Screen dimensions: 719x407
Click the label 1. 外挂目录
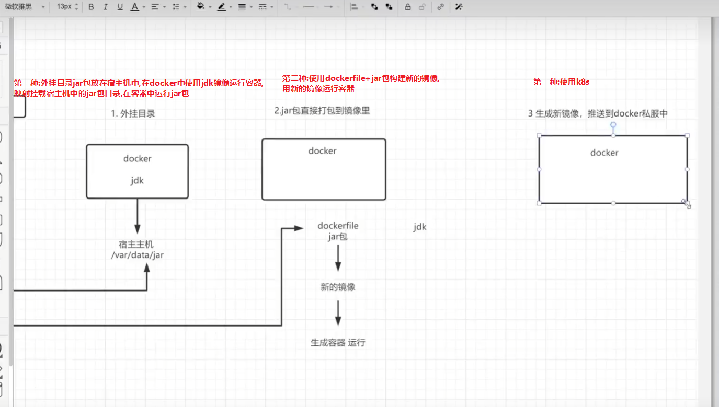click(x=133, y=113)
